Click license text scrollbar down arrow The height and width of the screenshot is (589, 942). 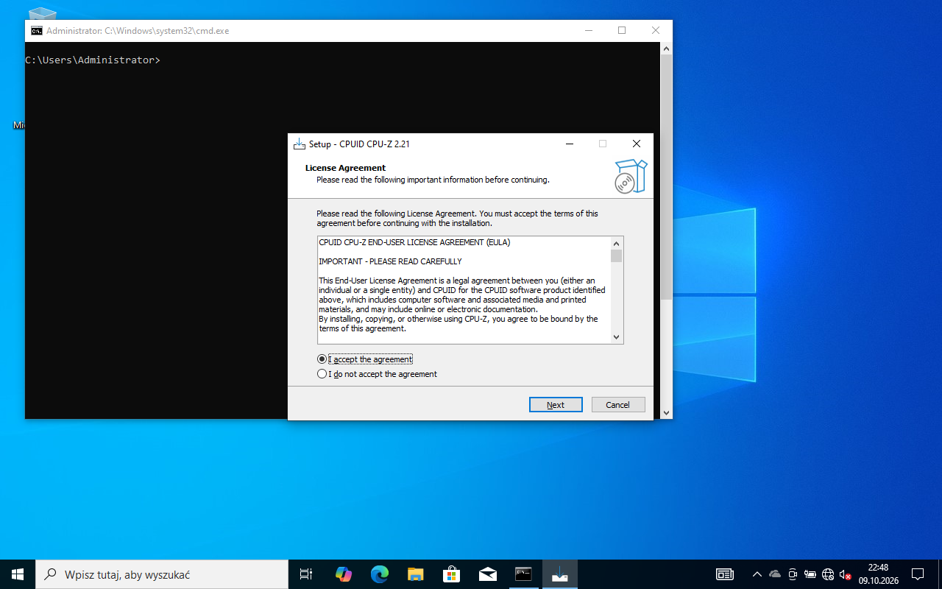click(617, 337)
